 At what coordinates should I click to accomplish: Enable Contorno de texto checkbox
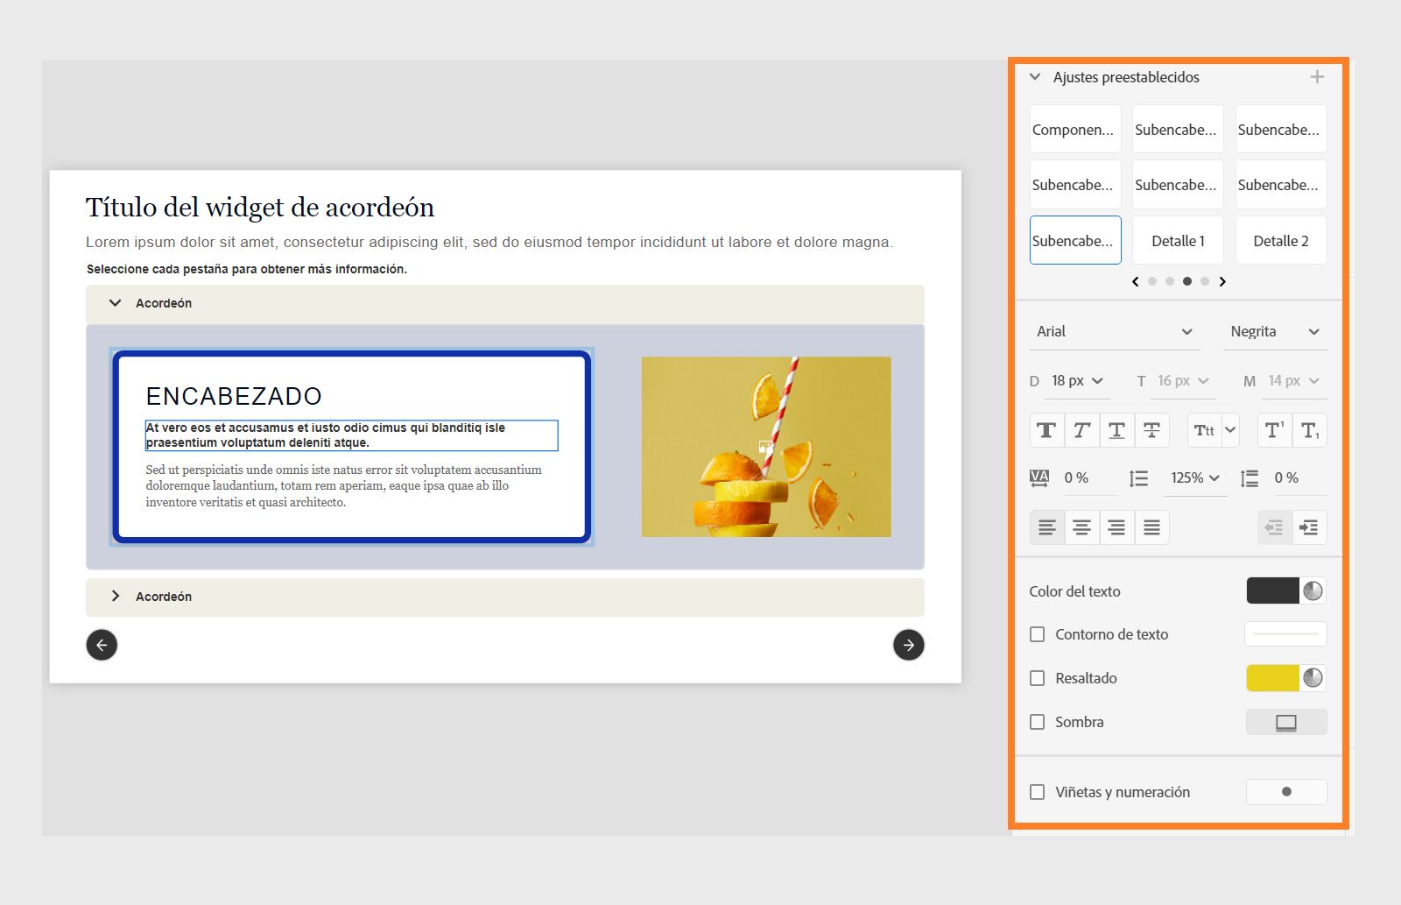[1038, 634]
